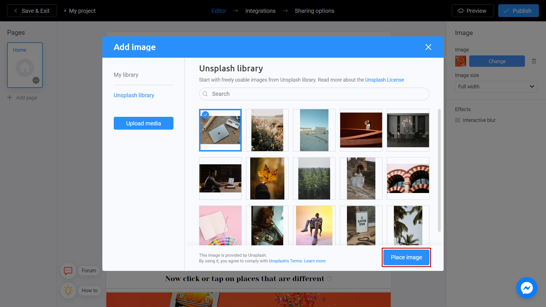Click the Place image button
The image size is (546, 307).
[406, 257]
